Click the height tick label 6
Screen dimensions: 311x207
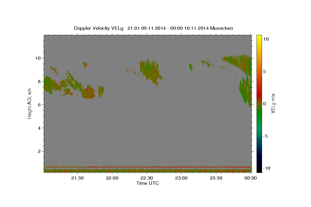coord(39,105)
